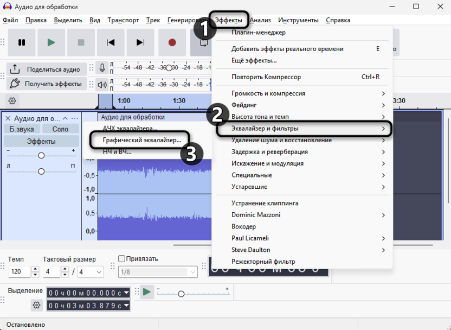
Task: Enable Соло on the audio track
Action: point(60,129)
